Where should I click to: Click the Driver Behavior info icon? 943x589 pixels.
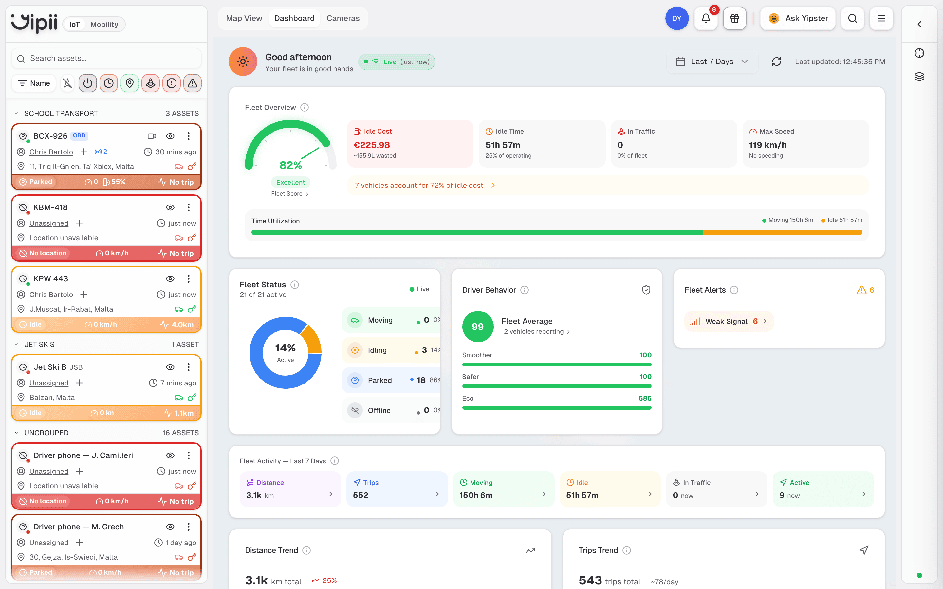pyautogui.click(x=525, y=290)
